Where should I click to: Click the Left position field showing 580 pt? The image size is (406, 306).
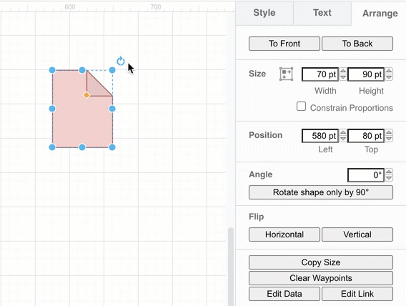click(x=320, y=136)
